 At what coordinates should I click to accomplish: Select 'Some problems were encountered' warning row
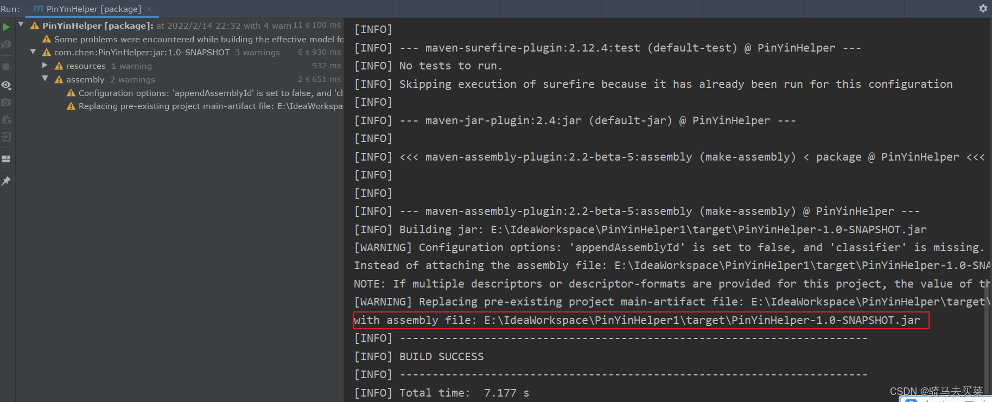[x=180, y=39]
